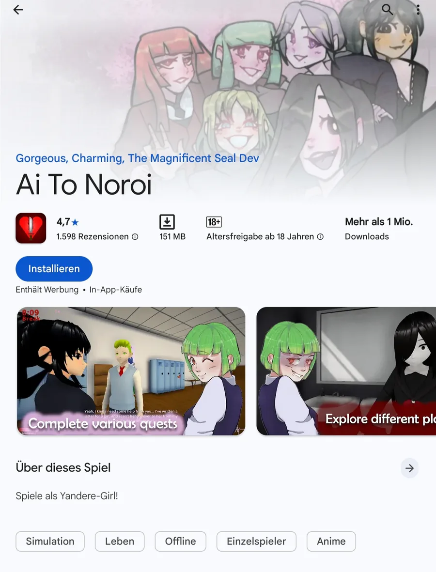Open the Explore different places screenshot
Screen dimensions: 436x572
[346, 371]
